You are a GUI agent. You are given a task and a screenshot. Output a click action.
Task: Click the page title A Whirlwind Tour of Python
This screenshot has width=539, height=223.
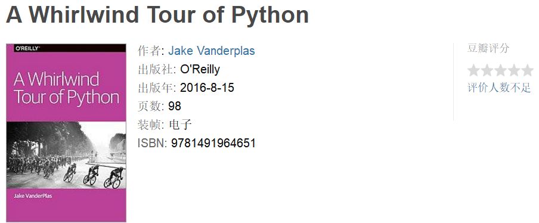157,15
